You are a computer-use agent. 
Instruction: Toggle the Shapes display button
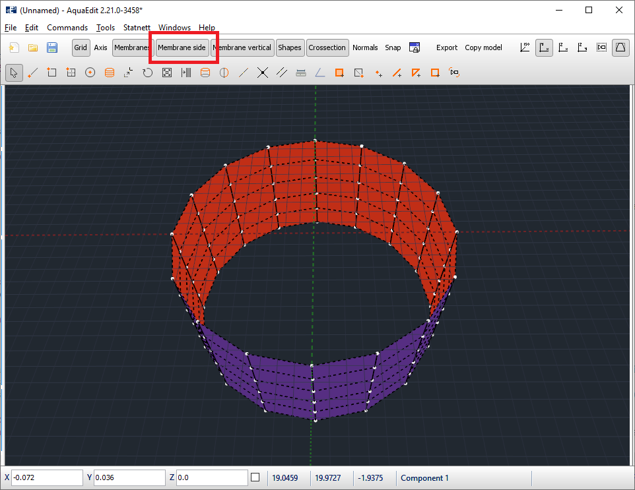click(x=290, y=47)
